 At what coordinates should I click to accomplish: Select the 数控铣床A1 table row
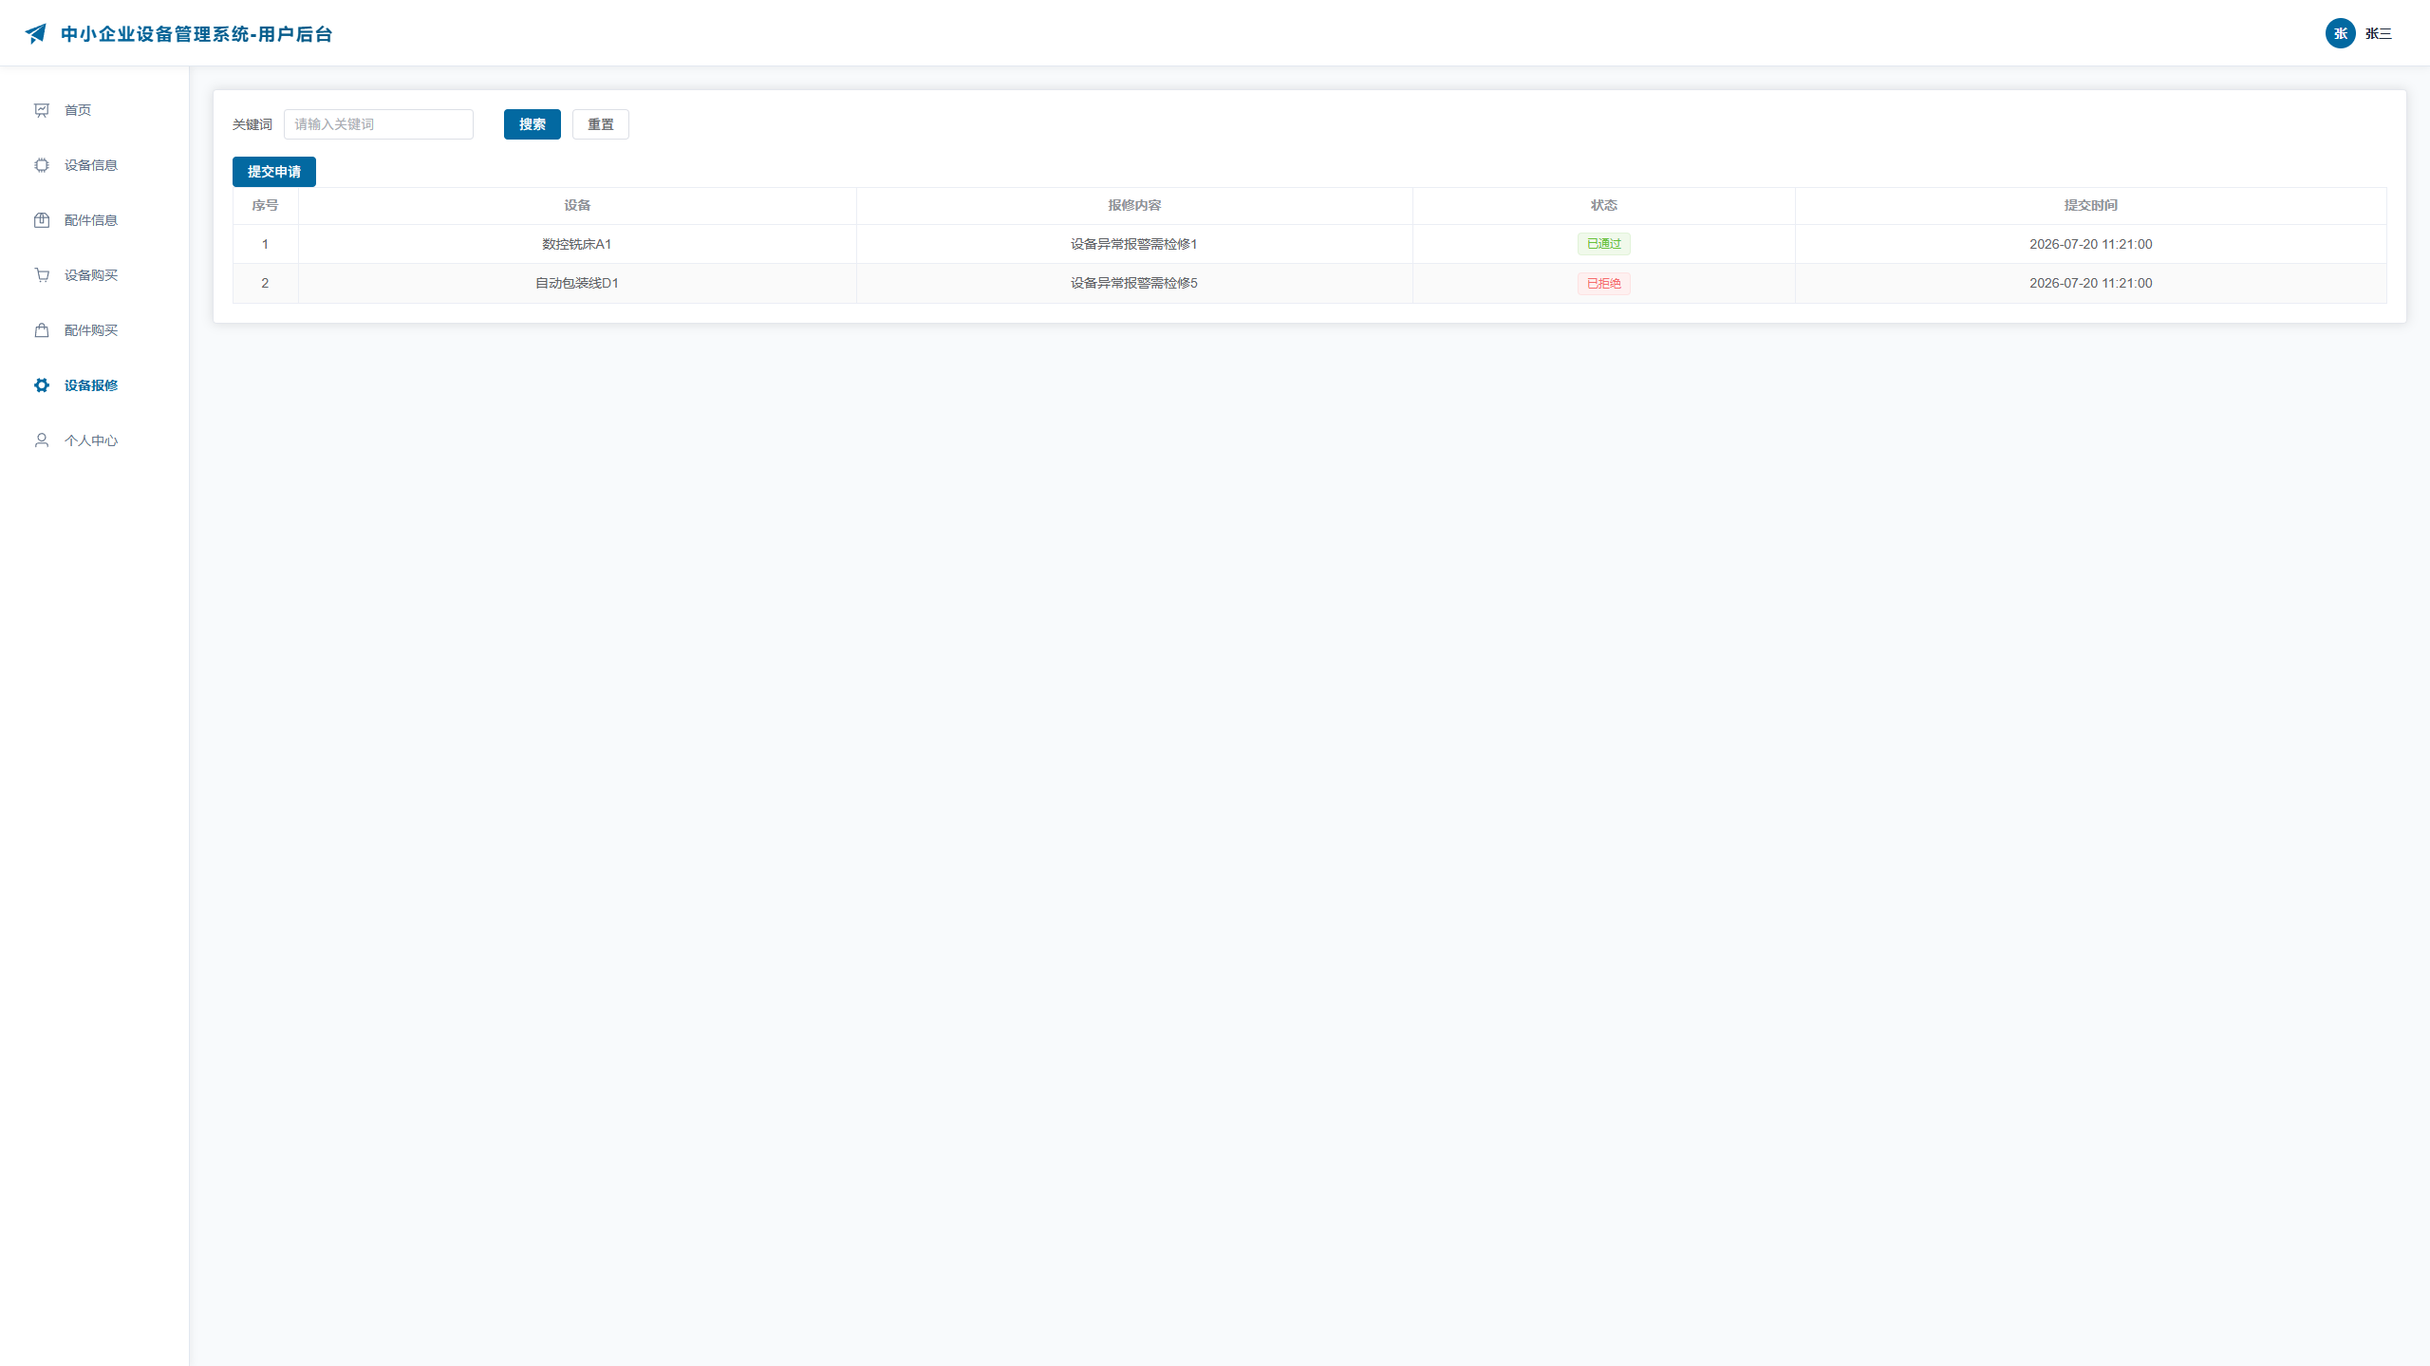pyautogui.click(x=1310, y=244)
